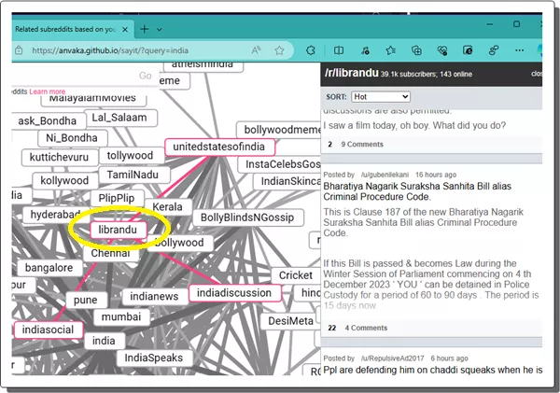Open the chaddi squeaks post title
Image resolution: width=560 pixels, height=393 pixels.
(x=433, y=371)
